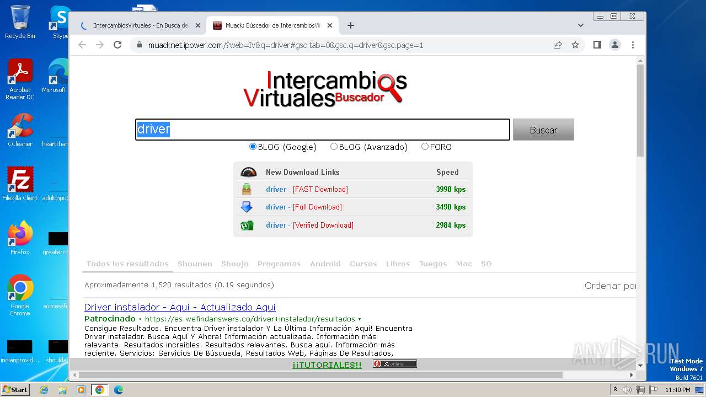This screenshot has width=706, height=397.
Task: Open Firefox desktop shortcut
Action: [x=20, y=238]
